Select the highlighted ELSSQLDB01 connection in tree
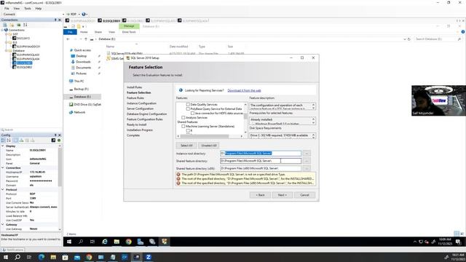 pos(24,63)
